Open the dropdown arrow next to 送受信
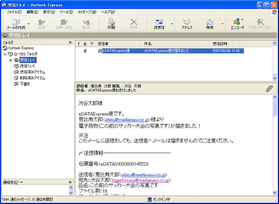 [171, 24]
